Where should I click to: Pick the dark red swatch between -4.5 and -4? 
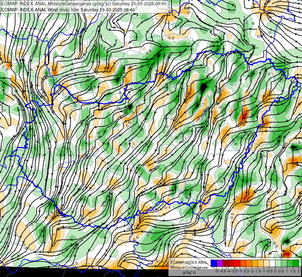(x=225, y=263)
